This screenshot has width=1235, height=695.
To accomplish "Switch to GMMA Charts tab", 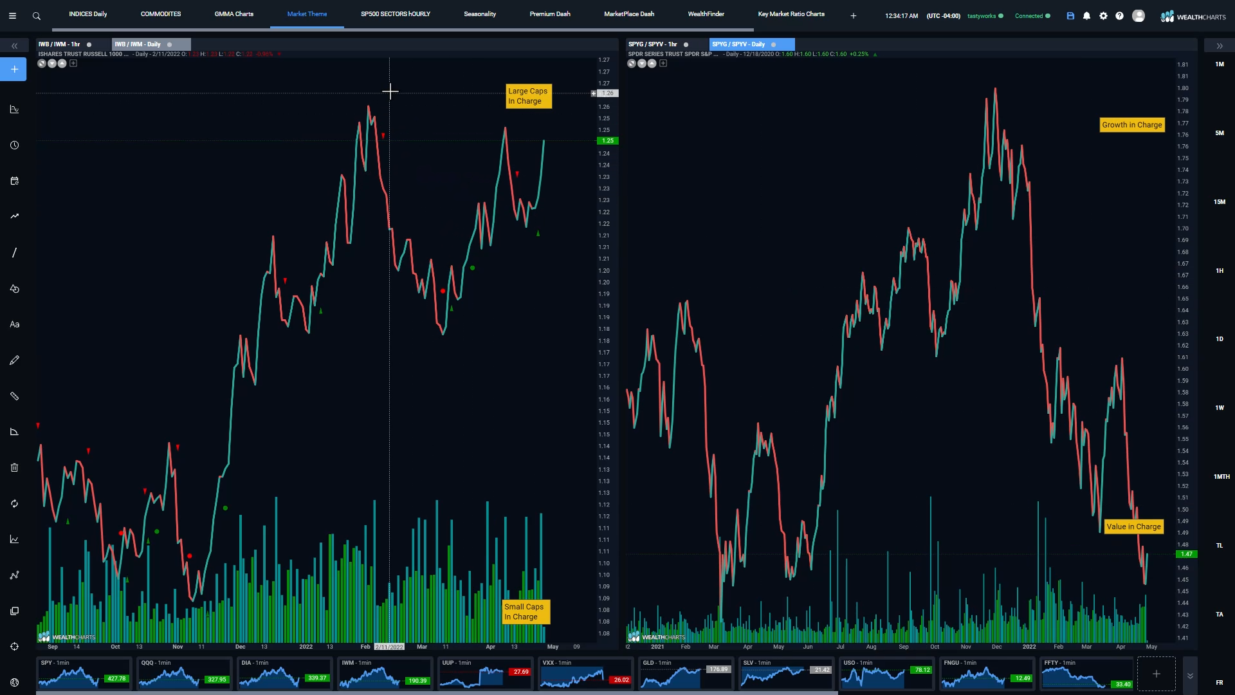I will pos(234,14).
